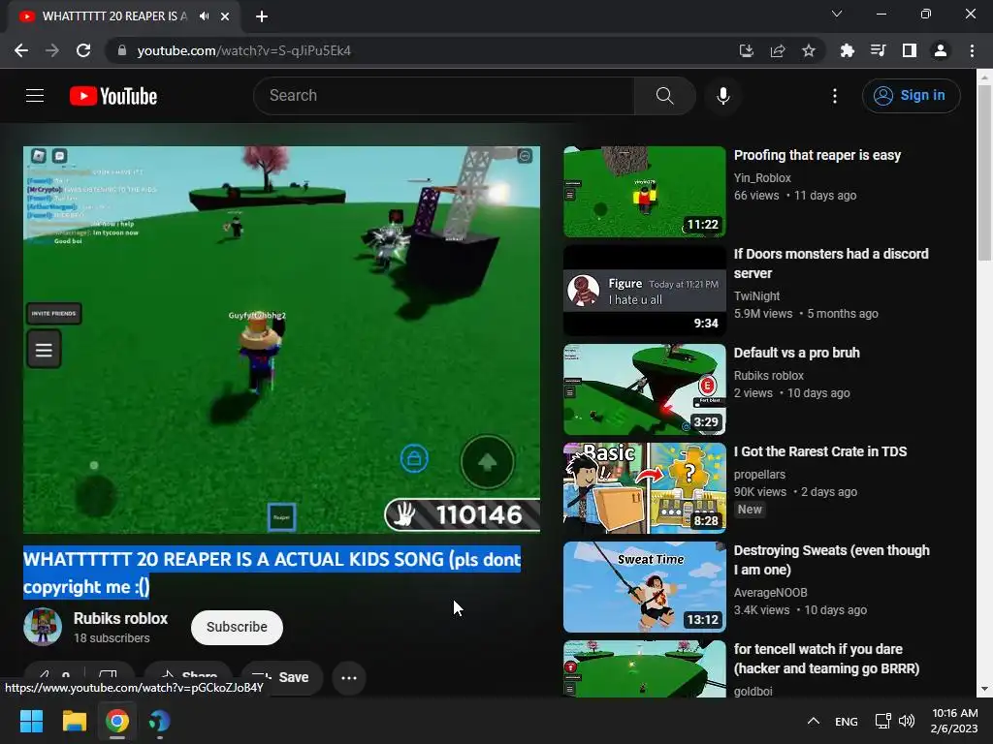Select the address bar URL
Image resolution: width=993 pixels, height=744 pixels.
click(243, 50)
